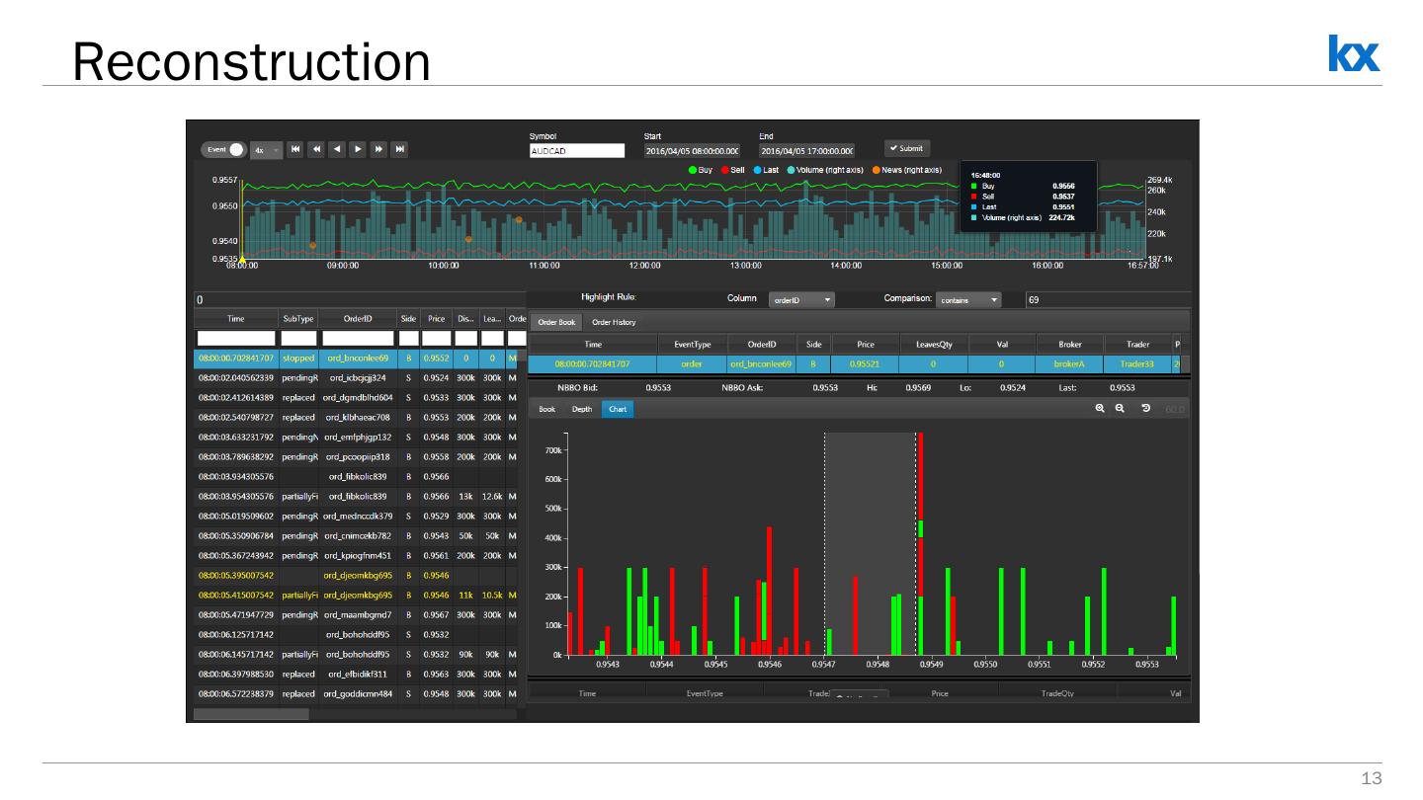Viewport: 1423px width, 800px height.
Task: Reset the chart zoom level
Action: click(1145, 409)
